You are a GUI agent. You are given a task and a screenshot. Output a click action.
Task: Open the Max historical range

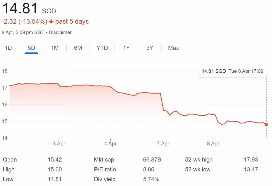click(173, 48)
